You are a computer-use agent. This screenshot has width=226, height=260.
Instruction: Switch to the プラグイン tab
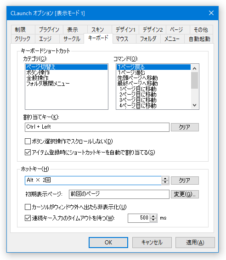pyautogui.click(x=49, y=30)
